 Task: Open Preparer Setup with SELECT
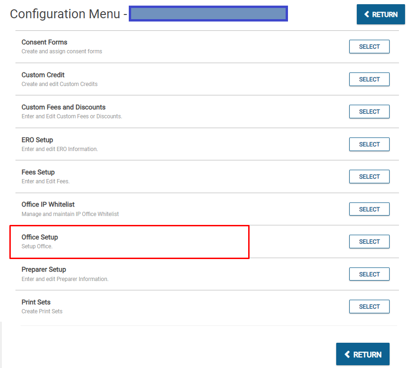[369, 274]
